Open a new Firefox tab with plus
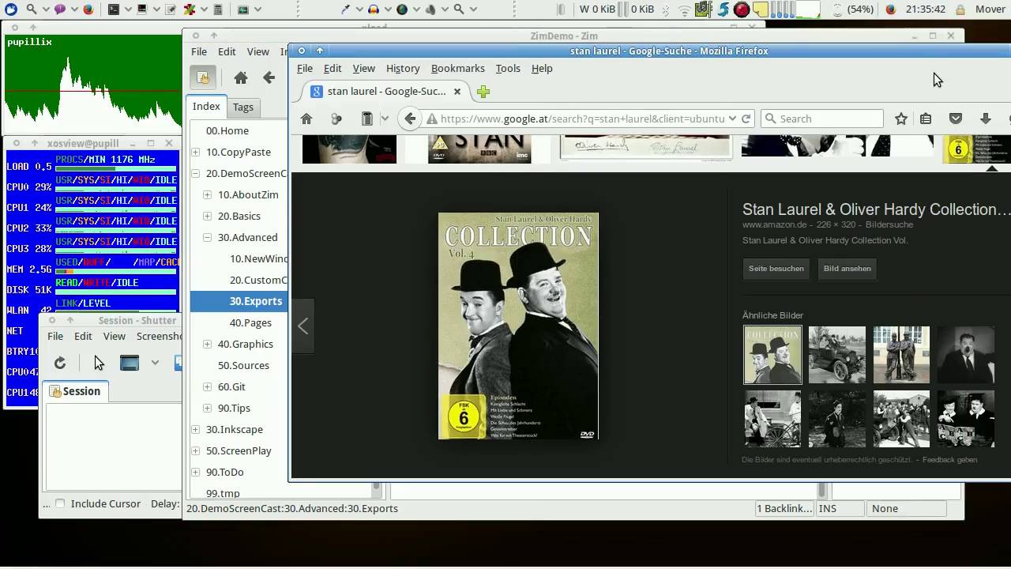 click(x=483, y=92)
